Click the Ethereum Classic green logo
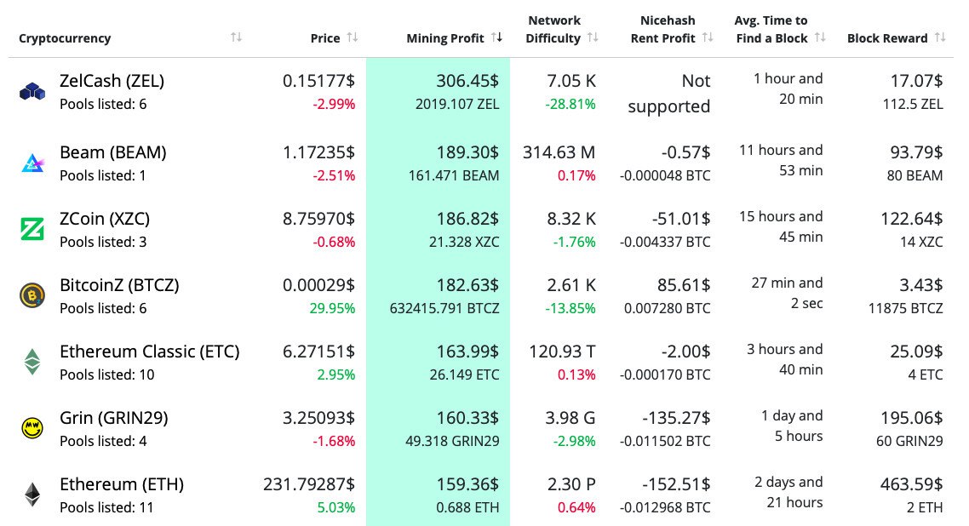Screen dimensions: 969x526 [32, 362]
